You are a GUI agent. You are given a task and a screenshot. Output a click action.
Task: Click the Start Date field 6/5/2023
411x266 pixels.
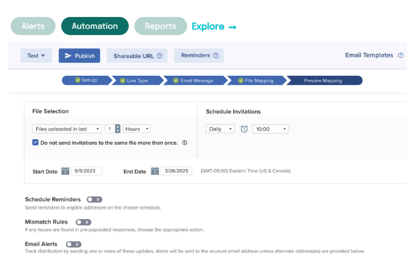pos(87,171)
